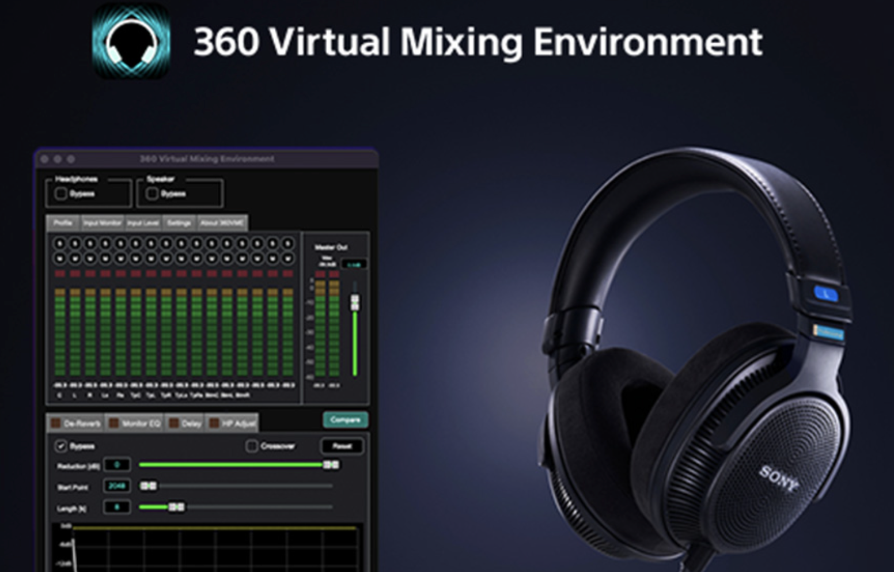The height and width of the screenshot is (572, 894).
Task: Mute the Ls channel
Action: click(x=105, y=259)
